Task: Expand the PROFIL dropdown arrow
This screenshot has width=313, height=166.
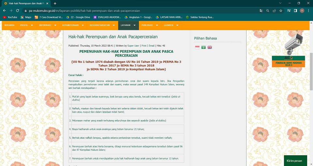Action: pyautogui.click(x=32, y=25)
